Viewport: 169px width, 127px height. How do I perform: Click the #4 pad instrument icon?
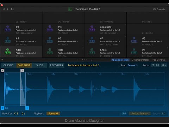tap(134, 51)
